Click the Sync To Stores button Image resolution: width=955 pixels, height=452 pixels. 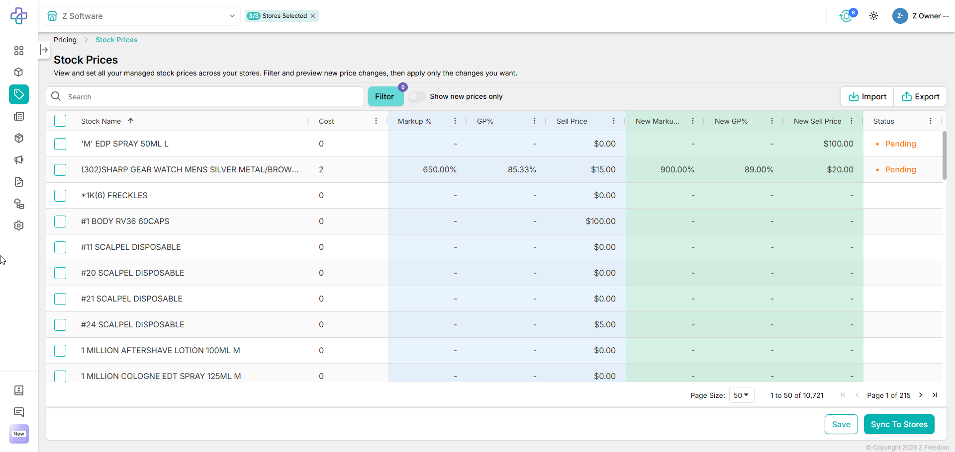click(x=899, y=424)
